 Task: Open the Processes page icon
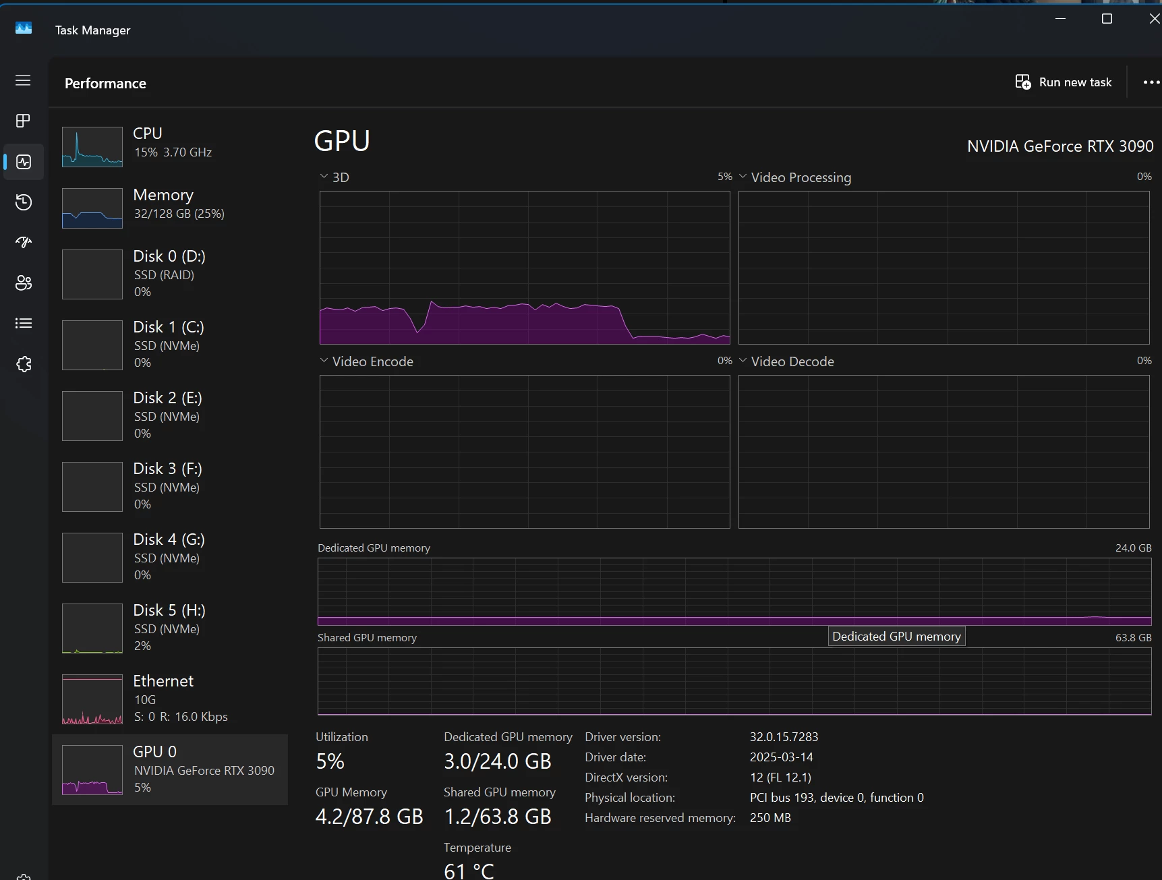point(23,121)
